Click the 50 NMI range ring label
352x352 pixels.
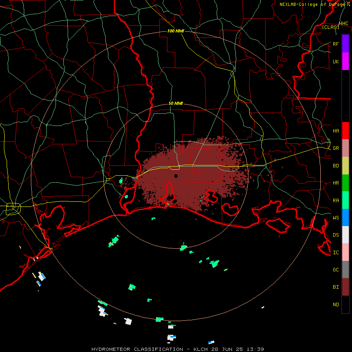click(176, 103)
